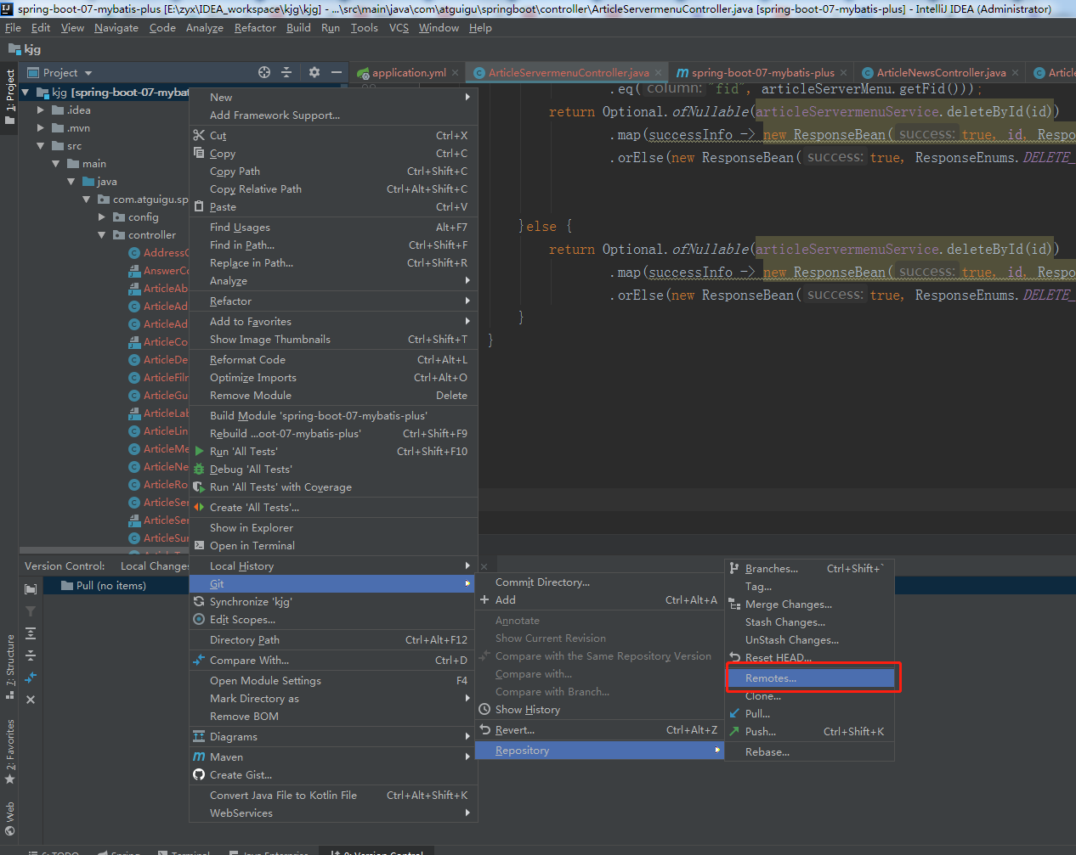Click the green Run 'All Tests' icon
The width and height of the screenshot is (1076, 855).
pos(199,451)
